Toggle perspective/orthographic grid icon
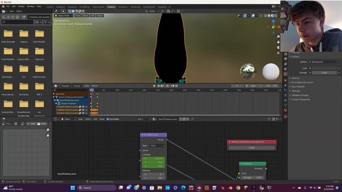 coord(278,53)
